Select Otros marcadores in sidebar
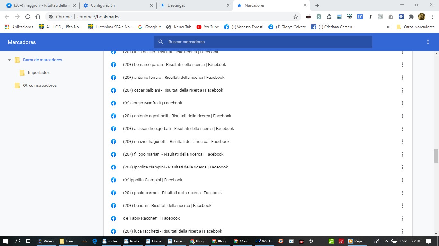Viewport: 439px width, 246px height. tap(40, 86)
